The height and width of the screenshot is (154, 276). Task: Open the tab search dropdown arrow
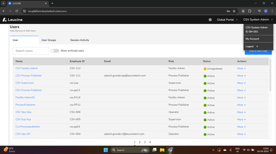(3, 3)
